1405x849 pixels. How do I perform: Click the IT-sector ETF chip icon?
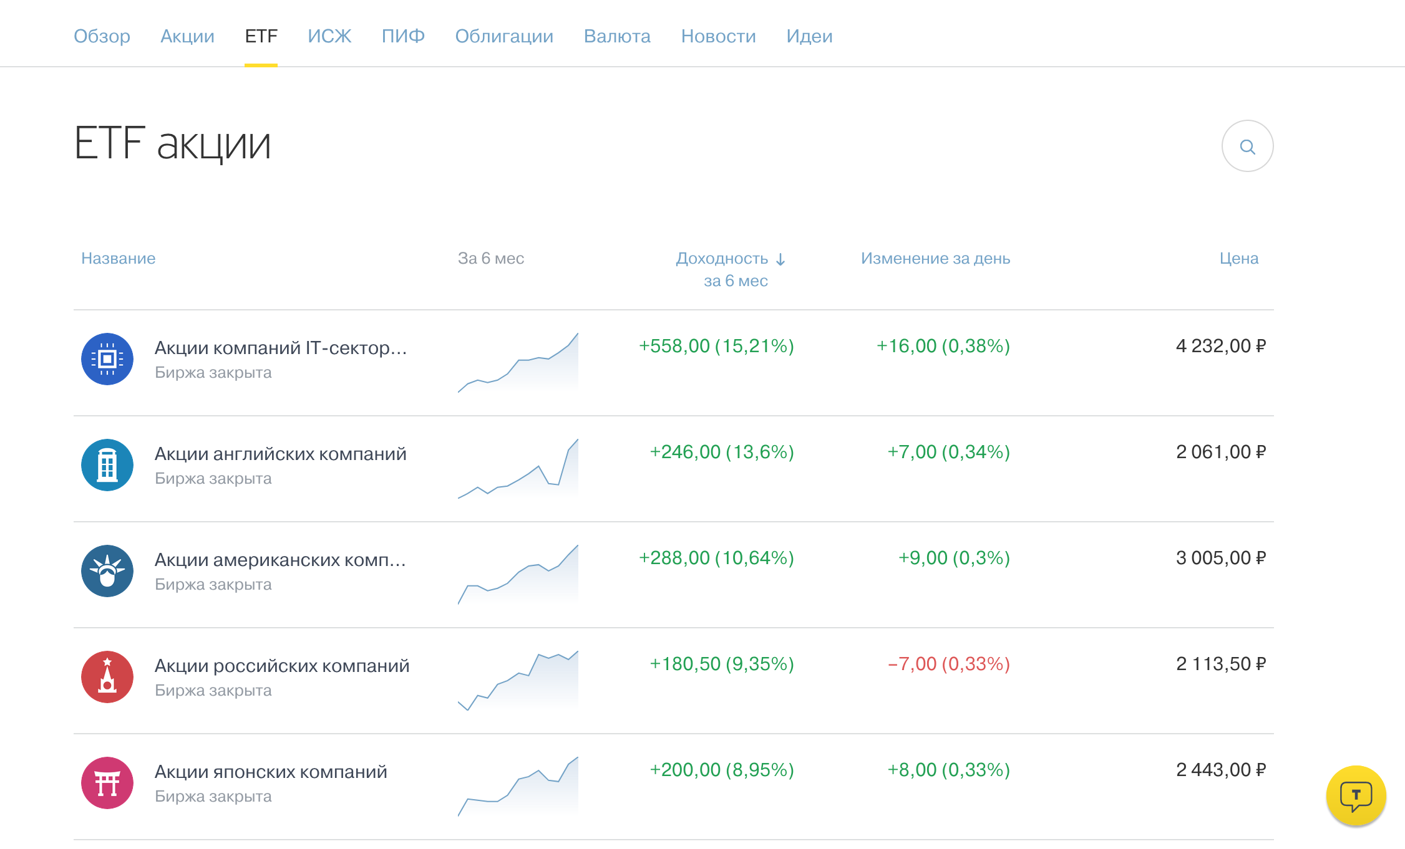[x=107, y=359]
